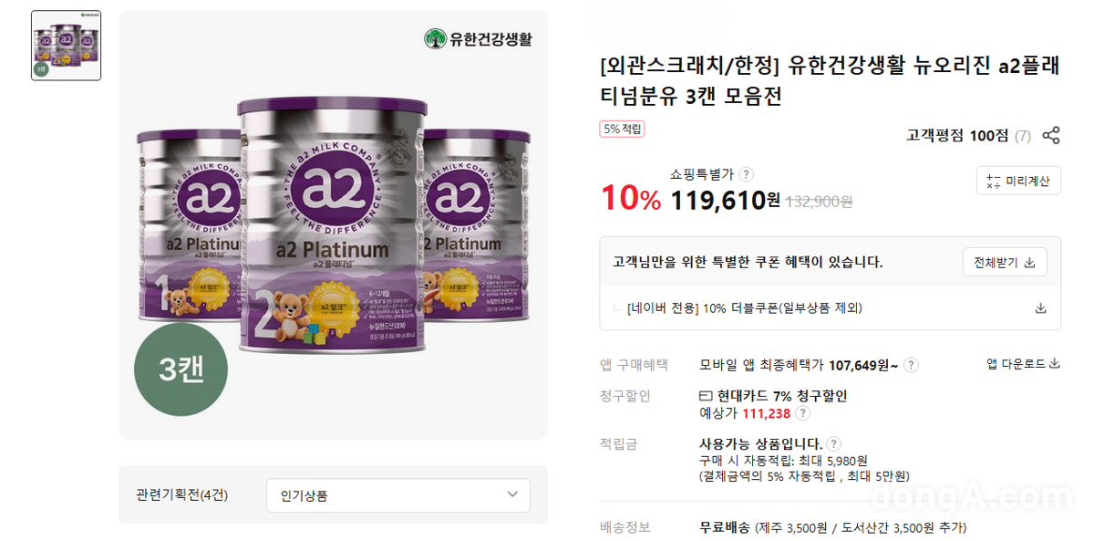Click the product title text
The height and width of the screenshot is (541, 1094).
pos(830,81)
